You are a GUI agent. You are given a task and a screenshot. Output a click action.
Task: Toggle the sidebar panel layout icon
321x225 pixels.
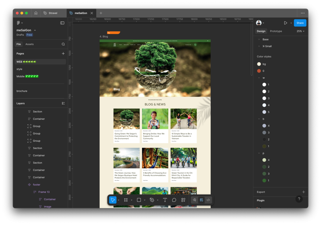pos(62,23)
